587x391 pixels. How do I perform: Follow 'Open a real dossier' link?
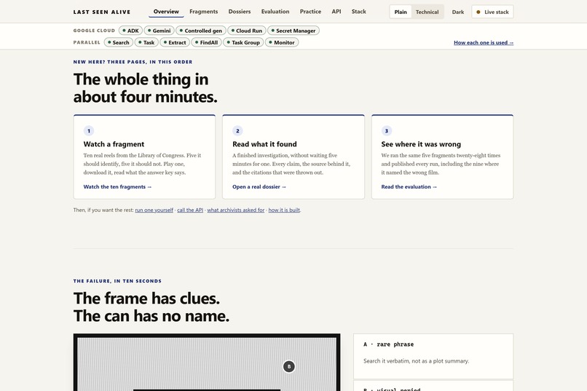(x=259, y=186)
